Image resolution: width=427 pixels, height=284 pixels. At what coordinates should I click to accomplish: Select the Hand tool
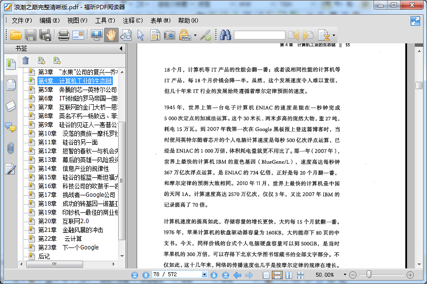tap(111, 35)
